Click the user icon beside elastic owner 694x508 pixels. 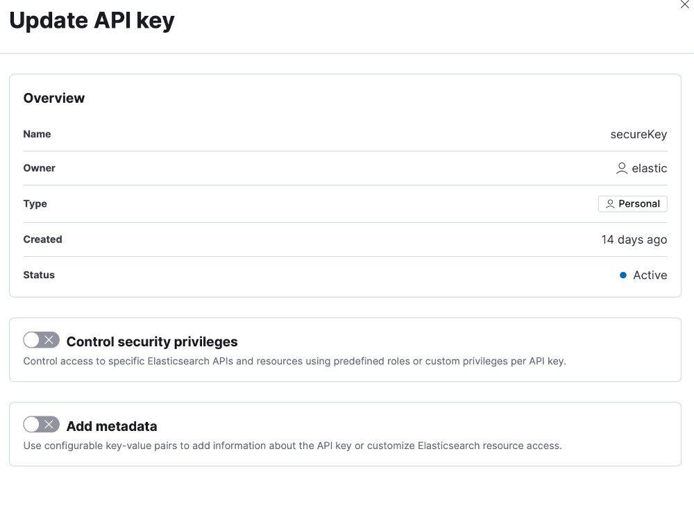pos(622,168)
